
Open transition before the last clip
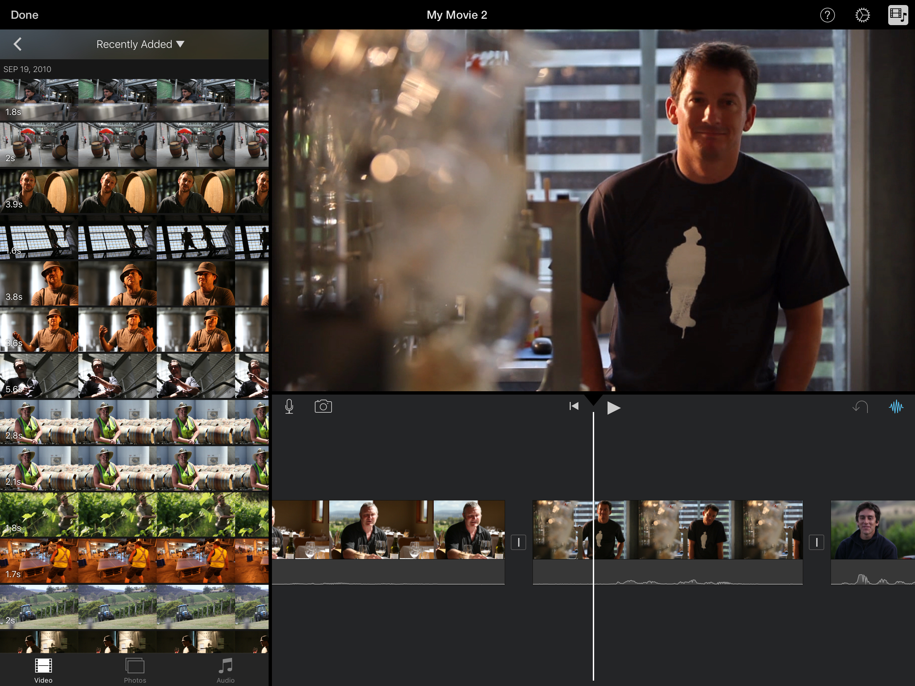click(817, 542)
